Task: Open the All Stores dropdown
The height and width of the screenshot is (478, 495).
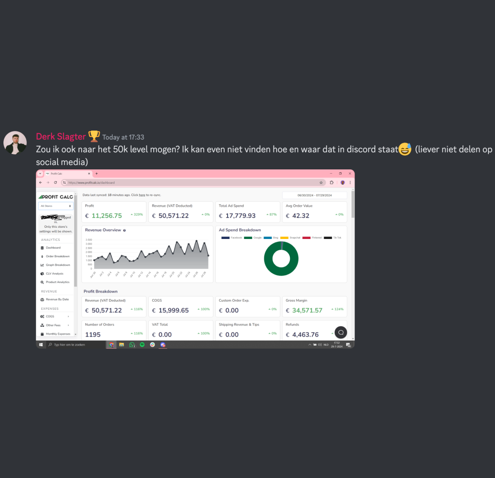Action: click(56, 206)
